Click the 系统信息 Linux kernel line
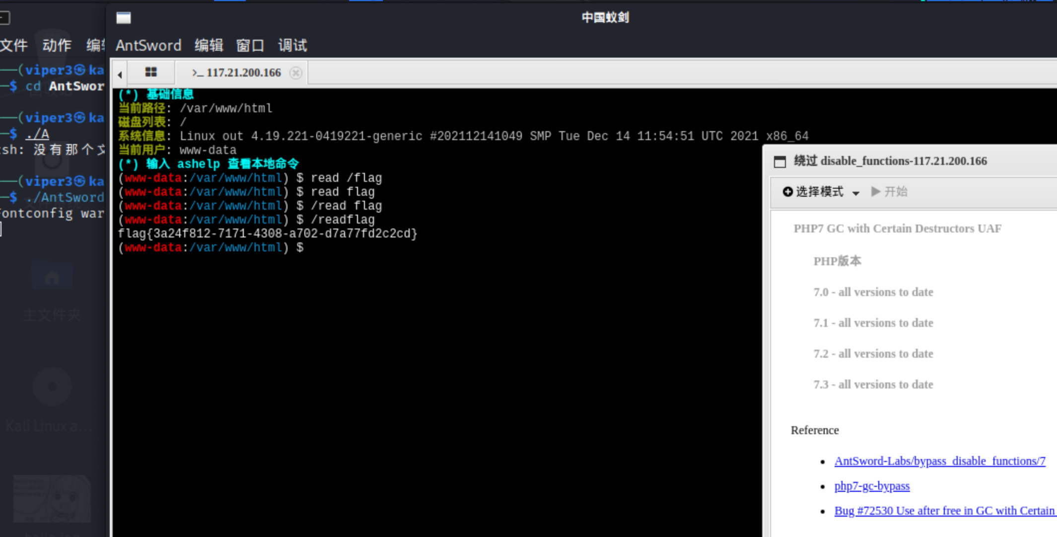The width and height of the screenshot is (1057, 537). tap(463, 136)
